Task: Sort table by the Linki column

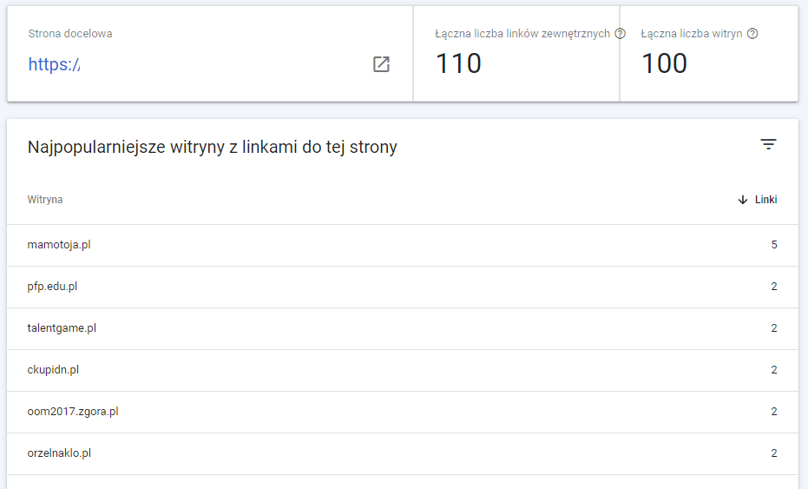Action: (765, 200)
